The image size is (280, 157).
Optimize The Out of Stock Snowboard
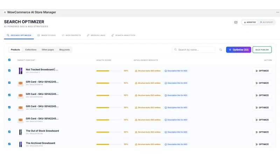(x=262, y=132)
